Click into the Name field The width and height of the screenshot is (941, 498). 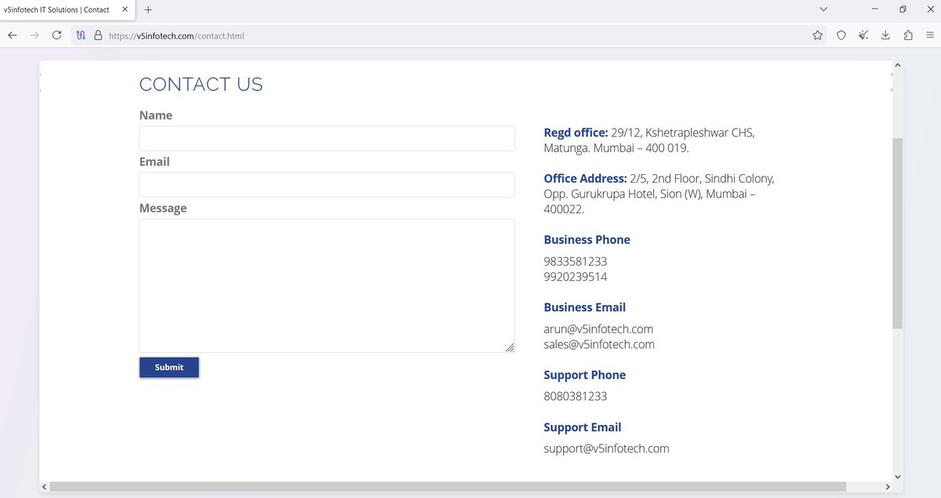327,138
